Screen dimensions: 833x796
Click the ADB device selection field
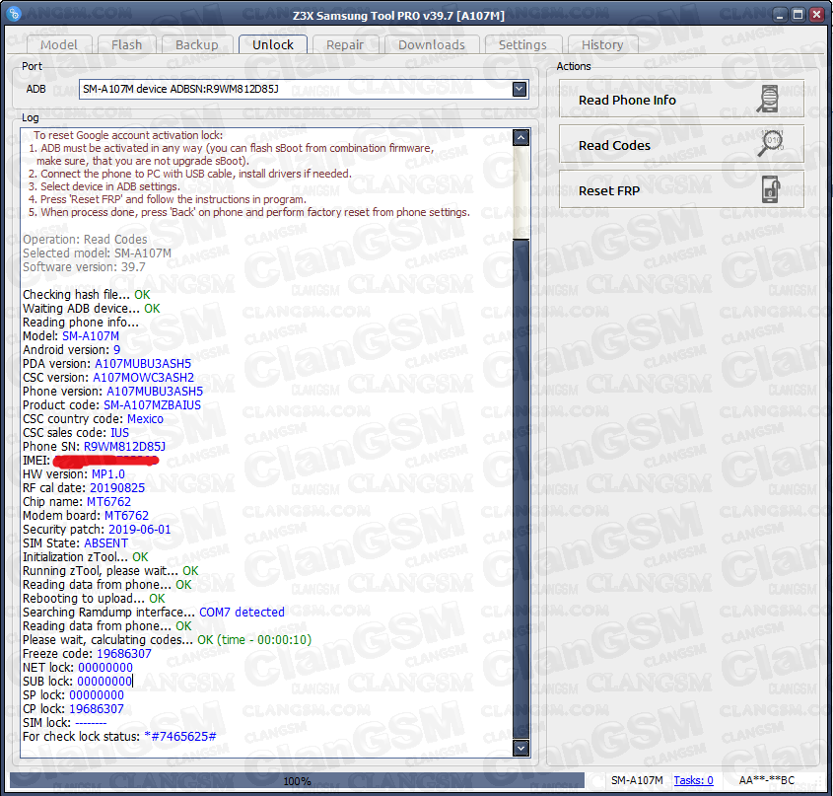pos(304,89)
